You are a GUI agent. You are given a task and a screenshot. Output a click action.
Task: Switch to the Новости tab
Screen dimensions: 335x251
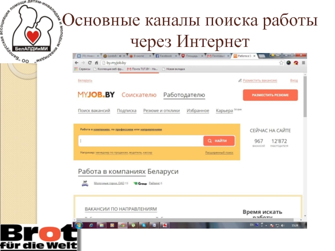[88, 56]
